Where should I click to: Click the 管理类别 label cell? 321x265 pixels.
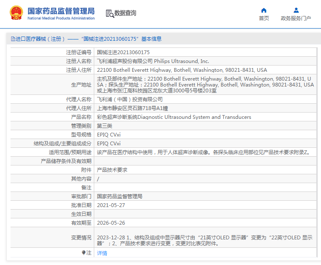coord(52,126)
